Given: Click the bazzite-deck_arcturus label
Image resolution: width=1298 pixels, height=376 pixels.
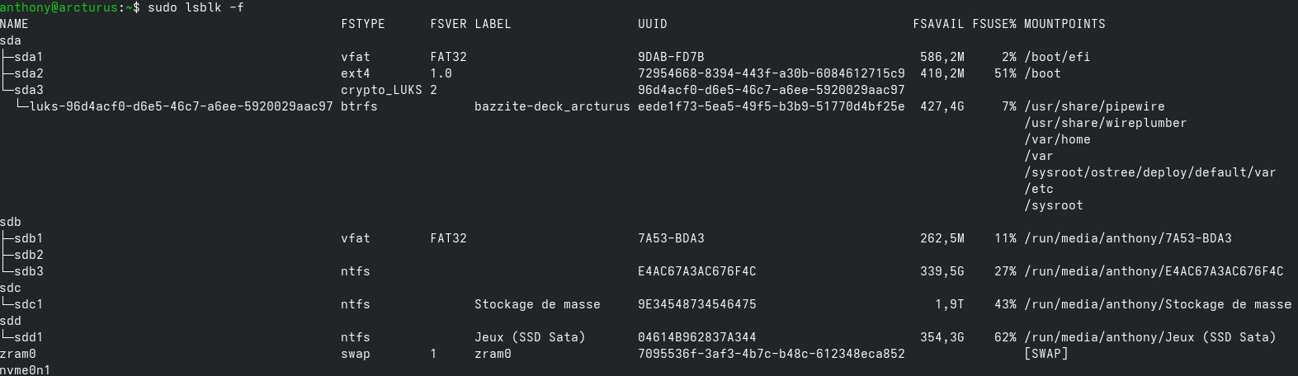Looking at the screenshot, I should pyautogui.click(x=552, y=106).
